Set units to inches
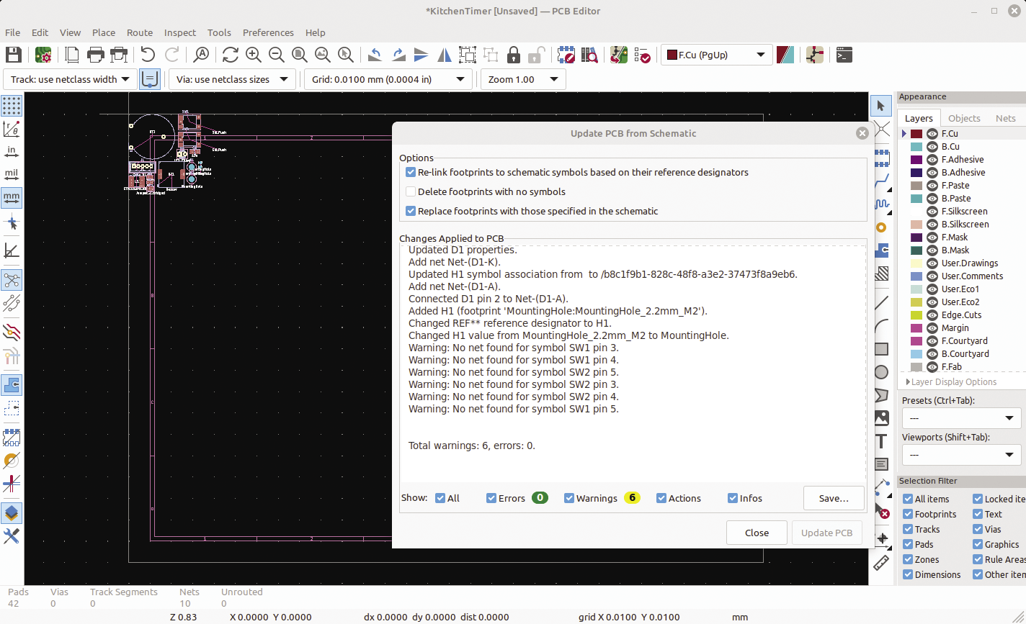1026x624 pixels. tap(12, 152)
